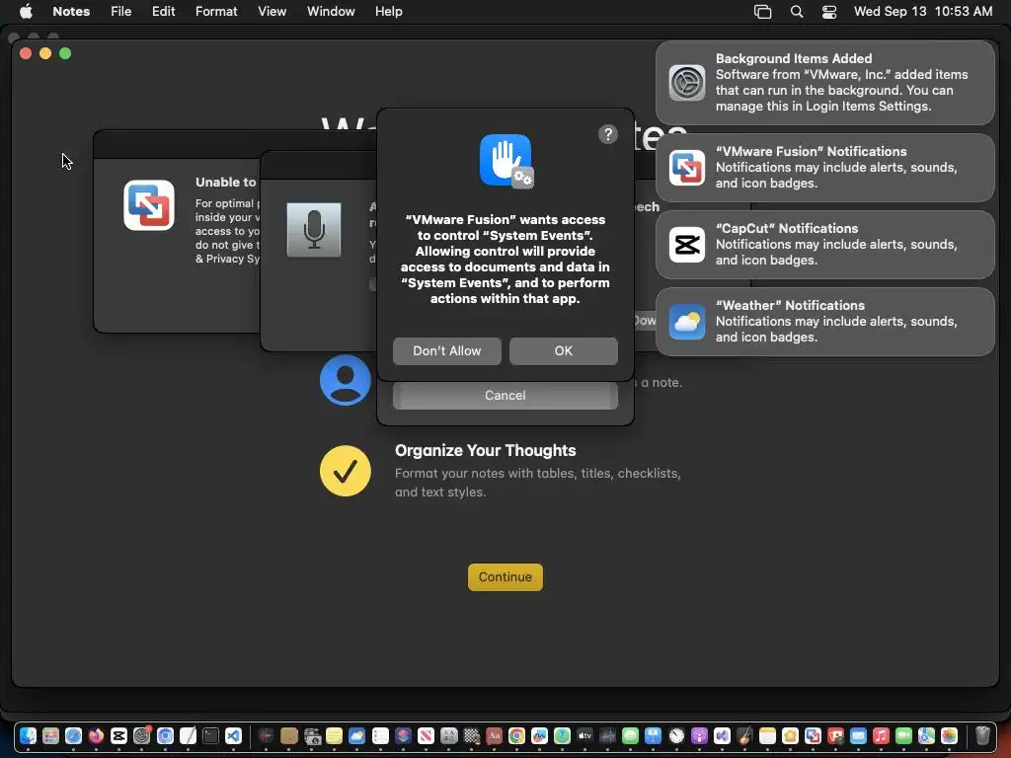Viewport: 1011px width, 758px height.
Task: Open the Weather app in Dock
Action: click(356, 735)
